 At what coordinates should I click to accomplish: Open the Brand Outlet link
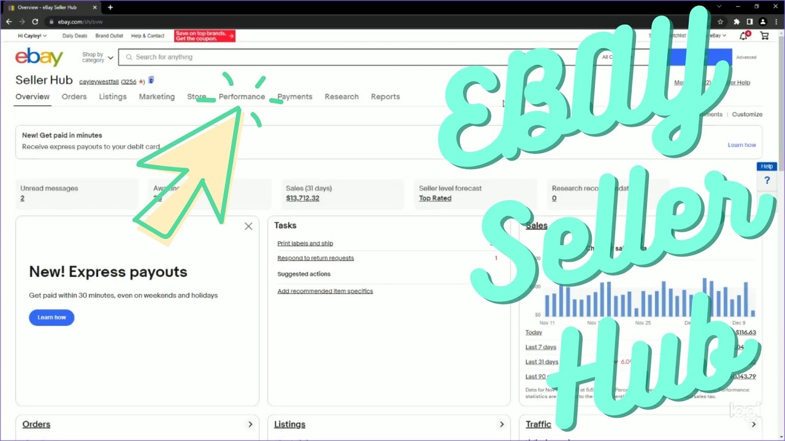click(109, 36)
